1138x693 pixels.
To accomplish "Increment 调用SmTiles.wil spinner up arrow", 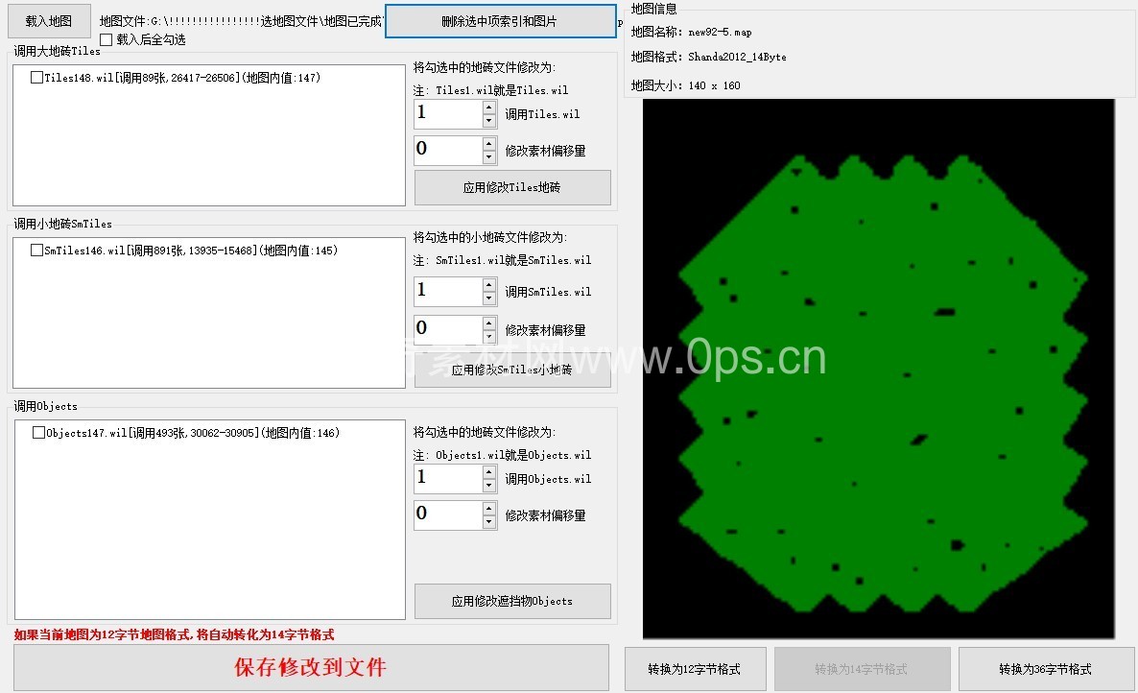I will click(489, 285).
